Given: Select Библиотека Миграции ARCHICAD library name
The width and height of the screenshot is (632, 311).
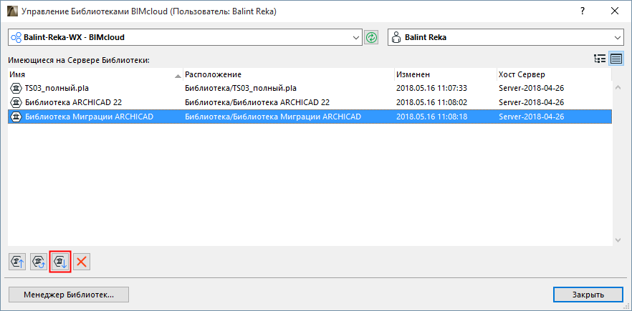Looking at the screenshot, I should 89,117.
